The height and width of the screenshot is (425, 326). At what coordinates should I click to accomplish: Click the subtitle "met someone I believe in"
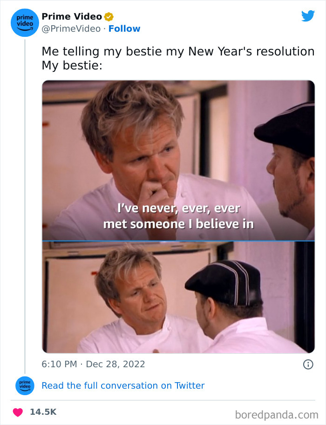(x=178, y=224)
